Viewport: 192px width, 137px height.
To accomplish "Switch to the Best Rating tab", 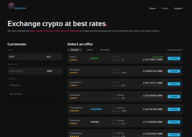I will [x=105, y=50].
